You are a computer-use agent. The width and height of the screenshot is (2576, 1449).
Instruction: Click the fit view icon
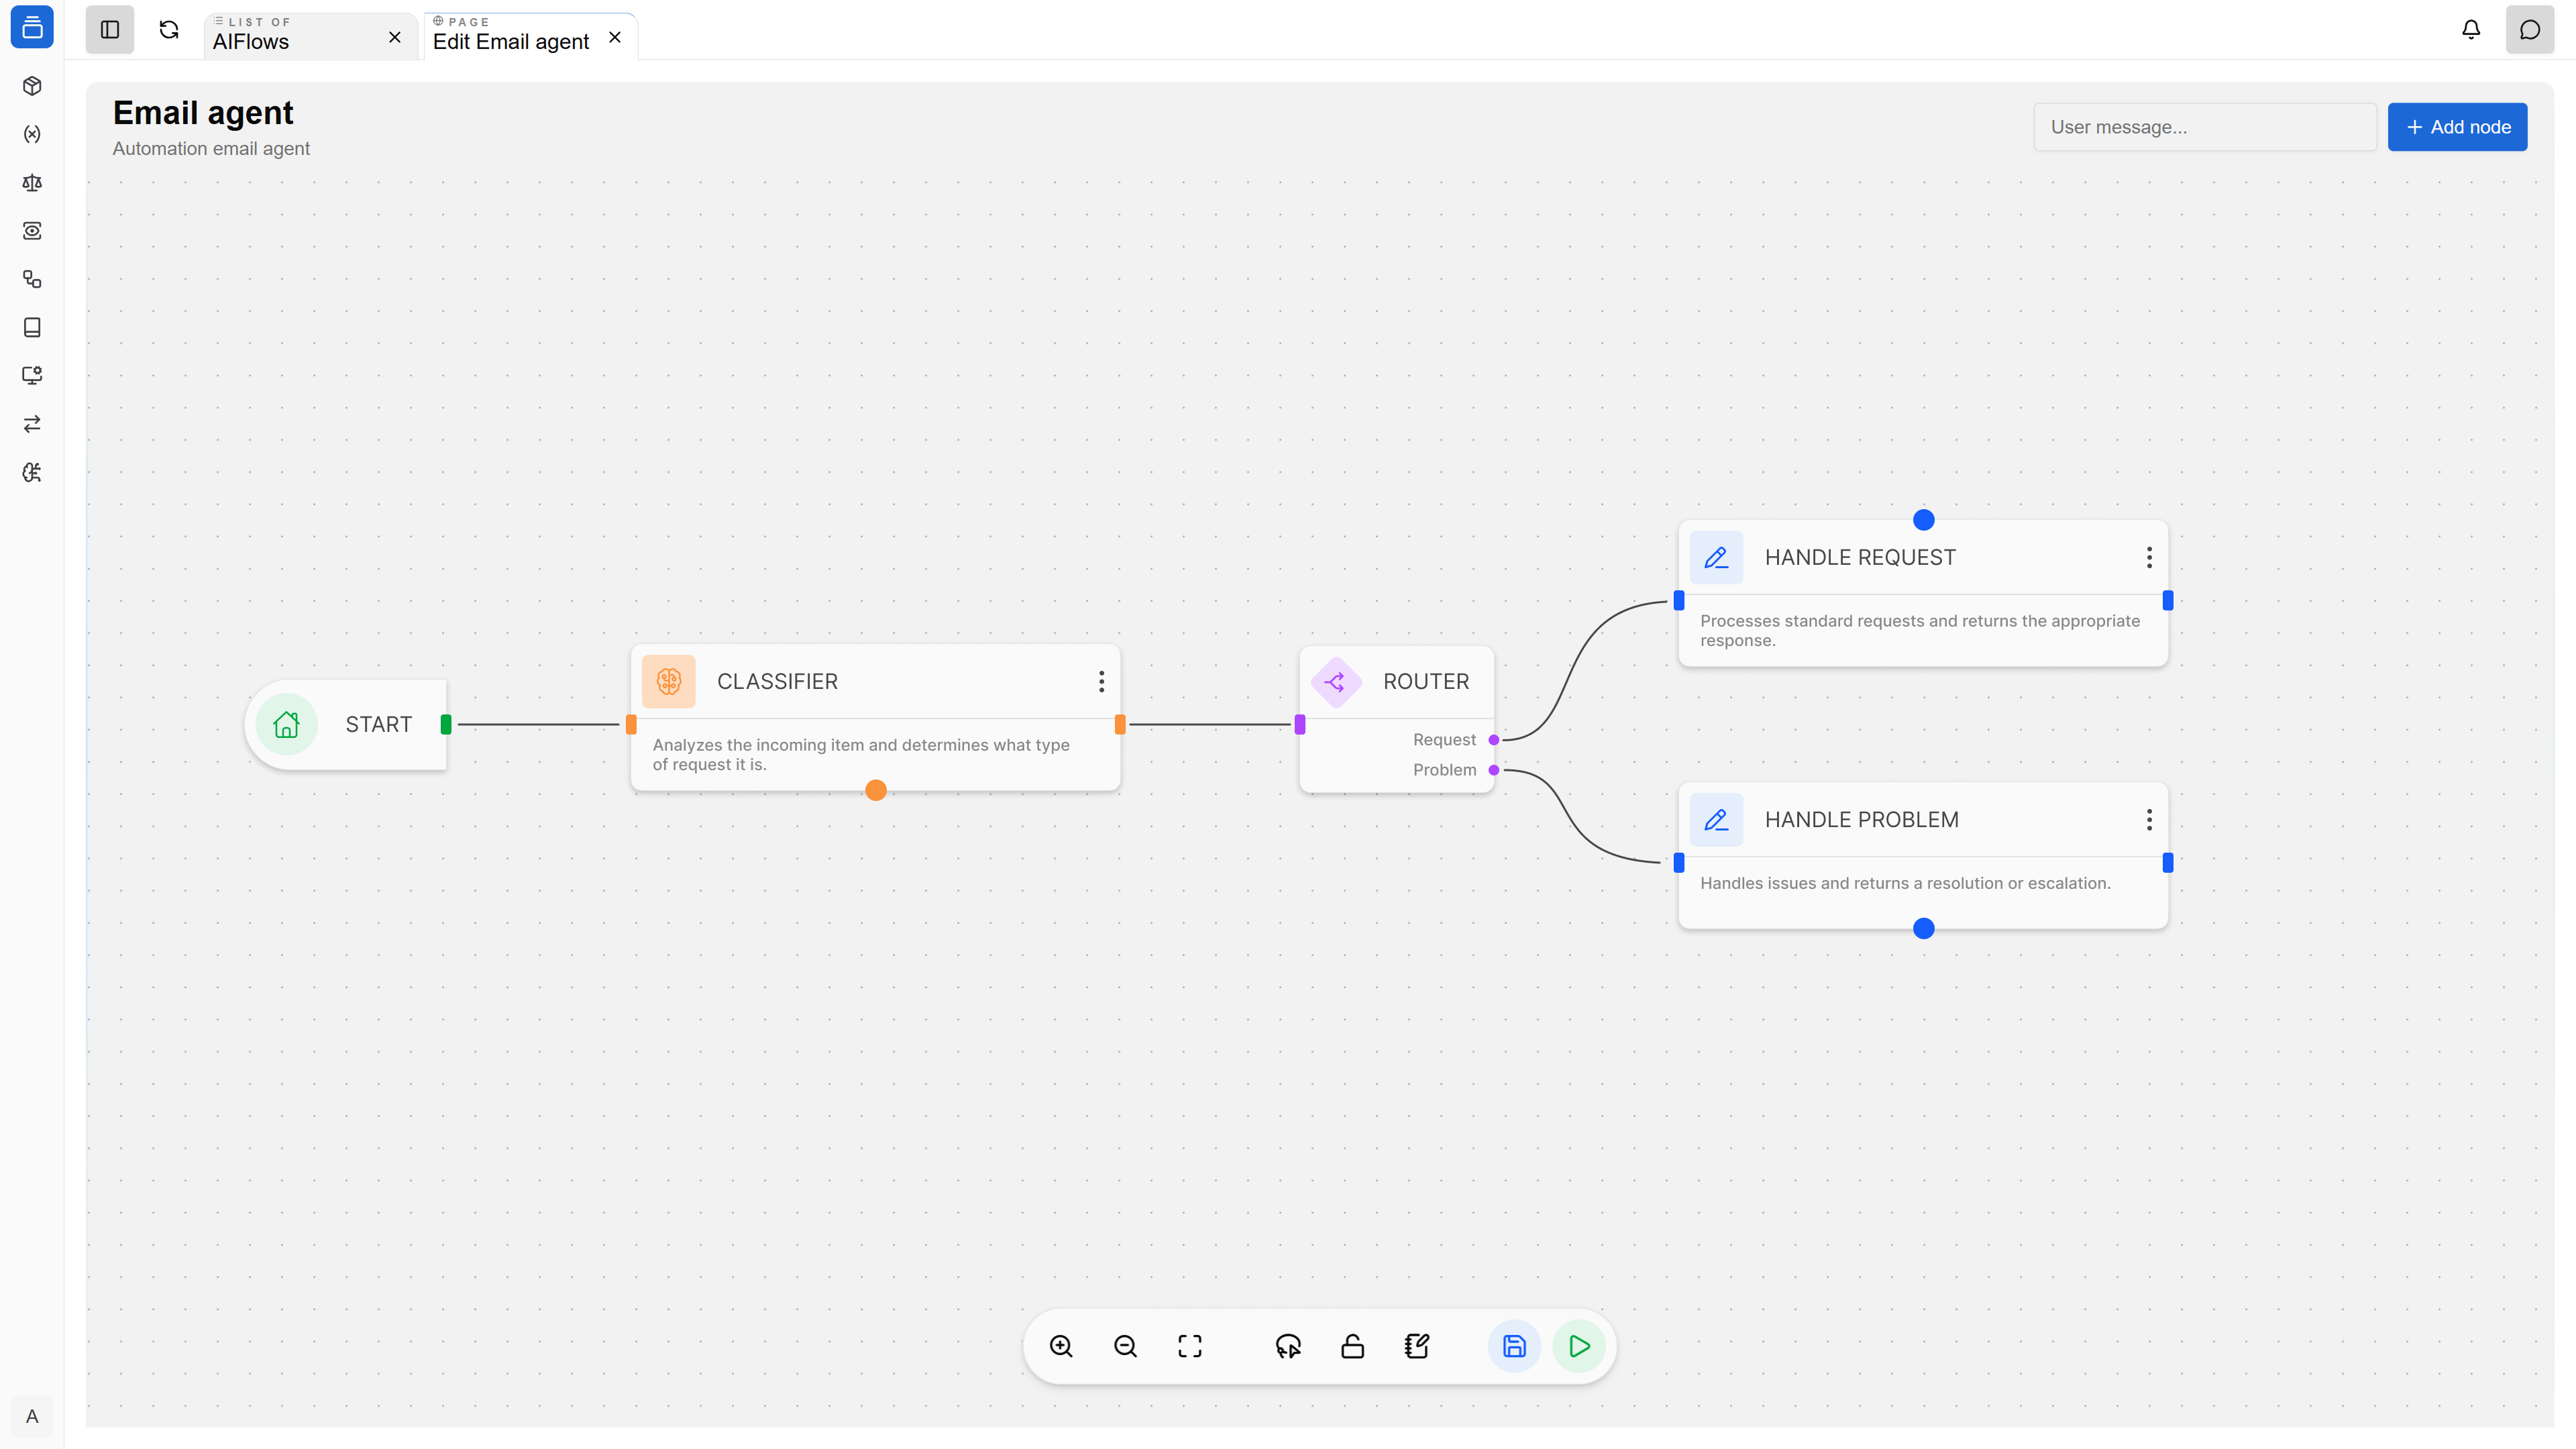pyautogui.click(x=1190, y=1346)
